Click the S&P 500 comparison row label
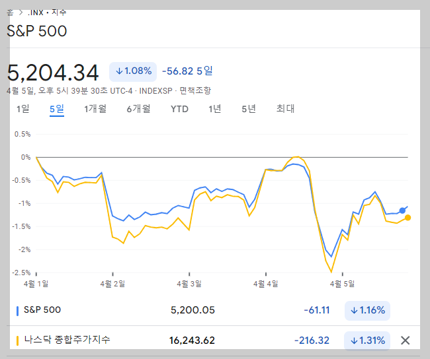Screen dimensions: 430x359 [42, 310]
